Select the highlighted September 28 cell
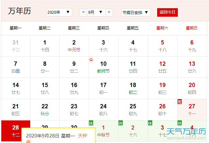This screenshot has height=143, width=209. [16, 131]
